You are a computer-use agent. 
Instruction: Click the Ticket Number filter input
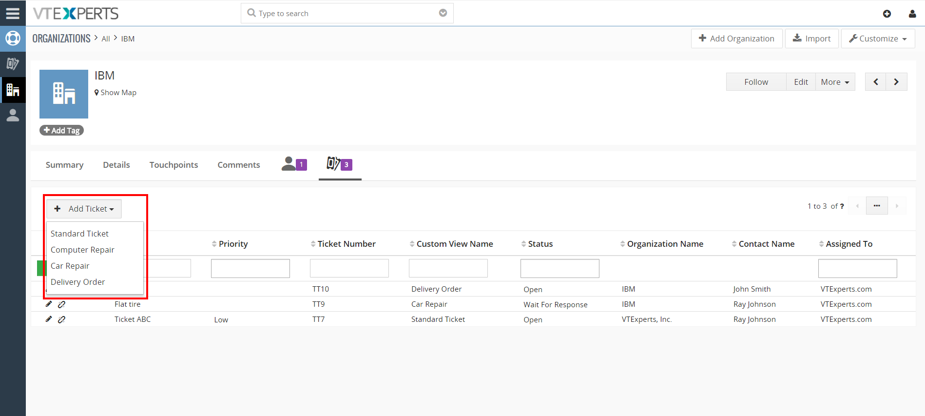(349, 268)
